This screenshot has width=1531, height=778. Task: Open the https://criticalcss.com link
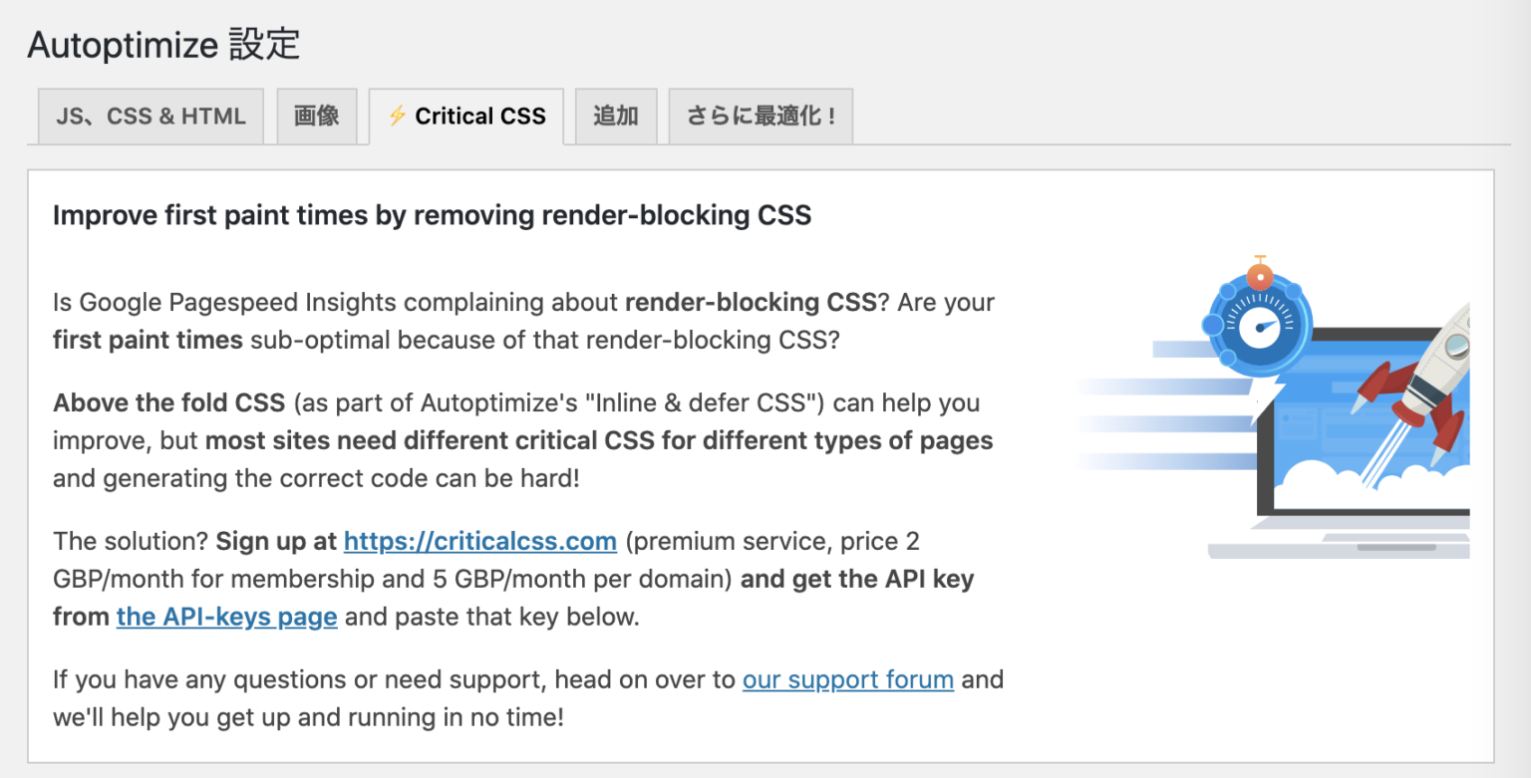click(480, 541)
